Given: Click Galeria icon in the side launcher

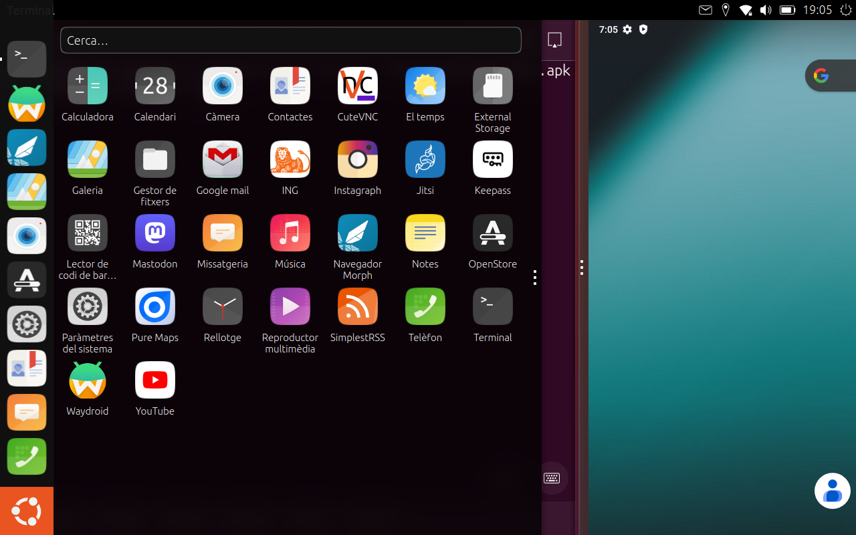Looking at the screenshot, I should point(27,191).
